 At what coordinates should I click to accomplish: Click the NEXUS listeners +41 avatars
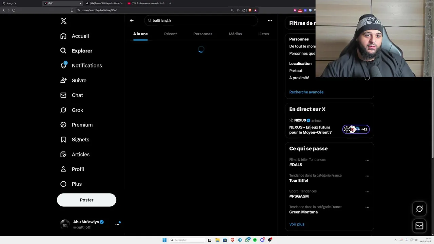pos(356,129)
